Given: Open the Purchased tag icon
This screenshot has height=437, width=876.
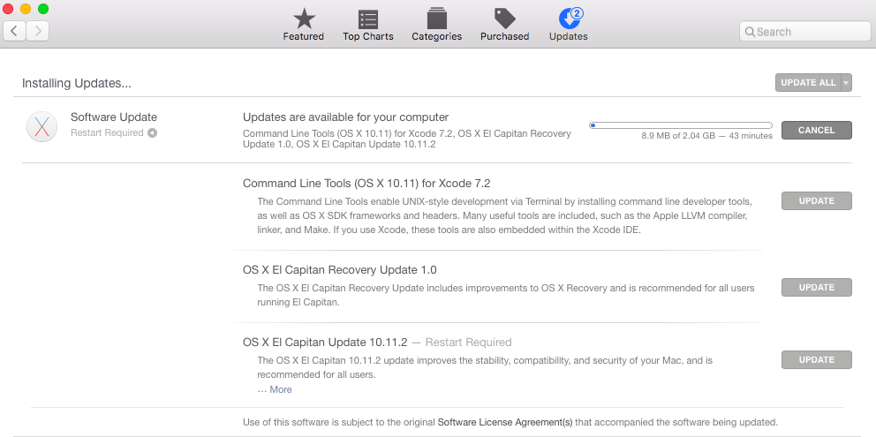Looking at the screenshot, I should click(x=504, y=19).
